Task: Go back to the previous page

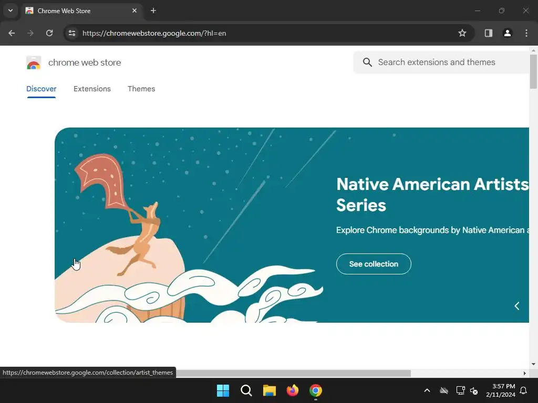Action: coord(12,33)
